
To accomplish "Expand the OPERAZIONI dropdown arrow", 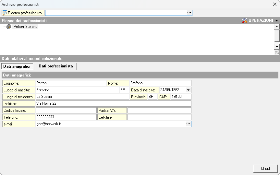I will 277,21.
